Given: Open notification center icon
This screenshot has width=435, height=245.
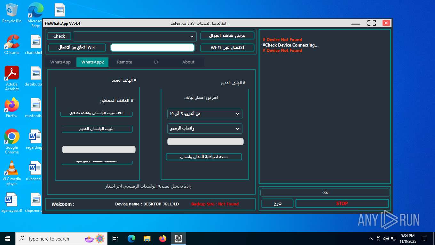Looking at the screenshot, I should [x=424, y=239].
